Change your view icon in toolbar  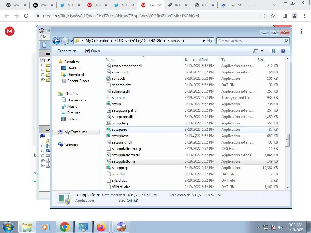[255, 51]
